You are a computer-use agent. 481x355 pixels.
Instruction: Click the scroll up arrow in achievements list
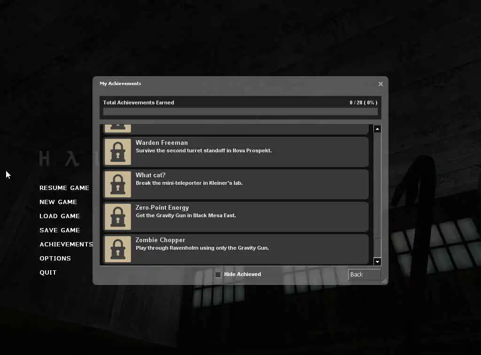[377, 129]
